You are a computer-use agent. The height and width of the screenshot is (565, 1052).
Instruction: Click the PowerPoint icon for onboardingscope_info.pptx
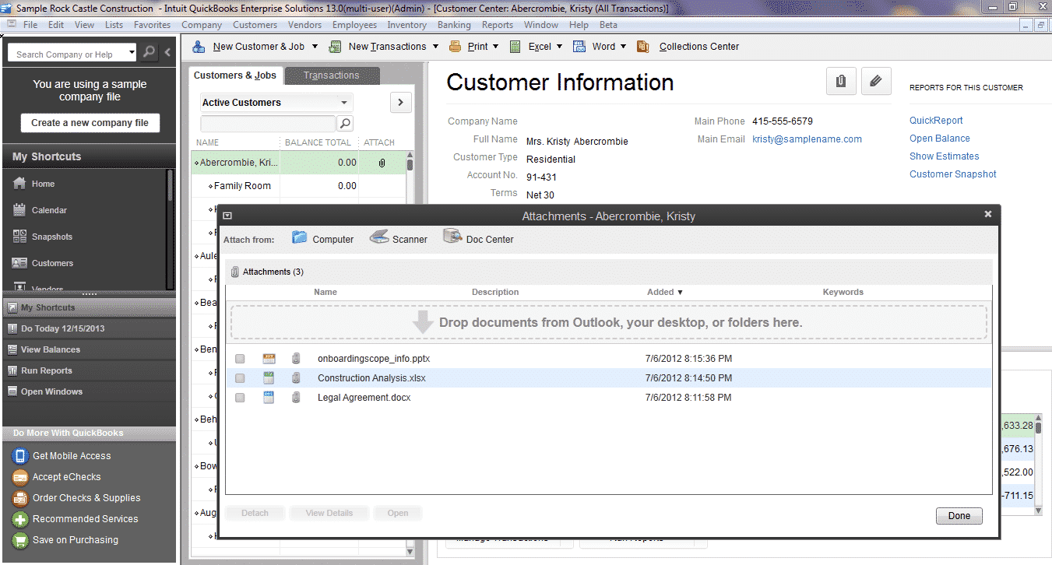pyautogui.click(x=269, y=359)
